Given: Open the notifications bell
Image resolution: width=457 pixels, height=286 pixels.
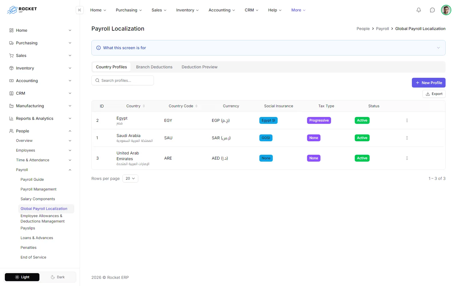Looking at the screenshot, I should 419,10.
